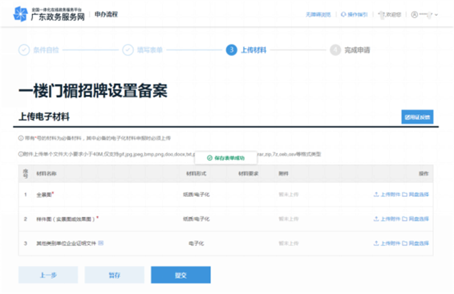
Task: Click the step 3 上传材料 circle
Action: 231,50
